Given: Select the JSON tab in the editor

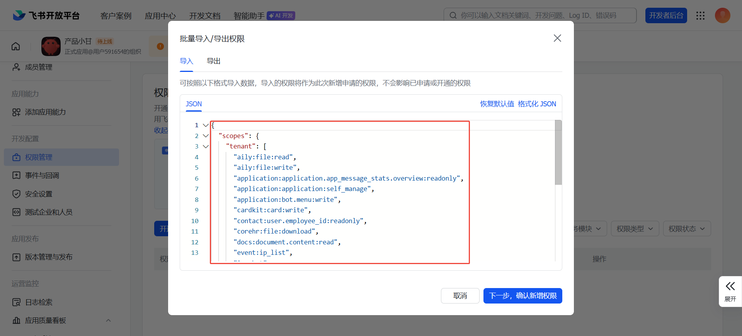Looking at the screenshot, I should point(194,104).
